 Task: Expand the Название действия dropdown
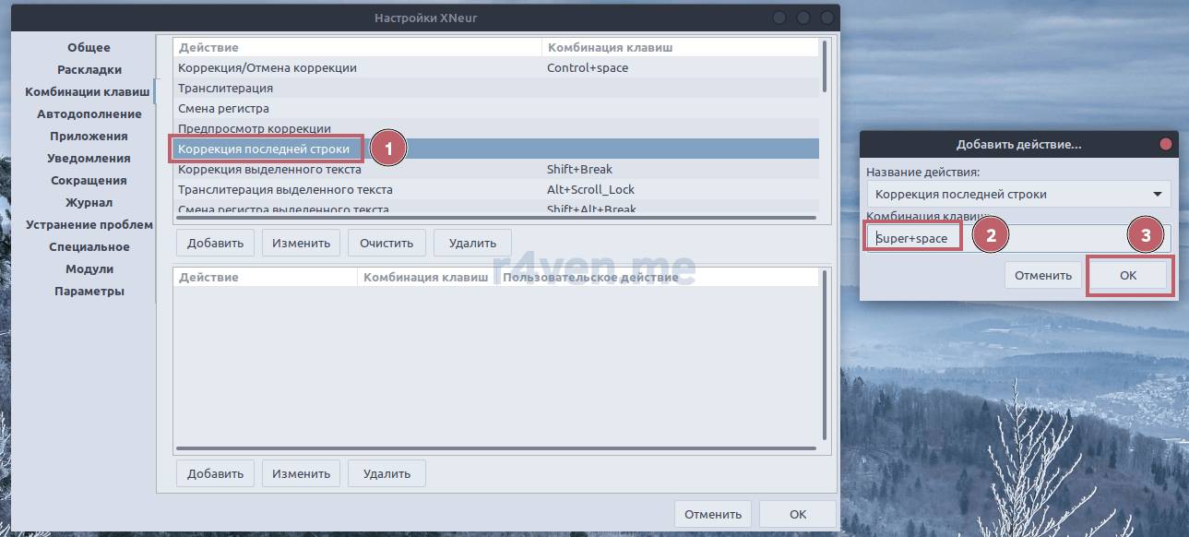1017,195
